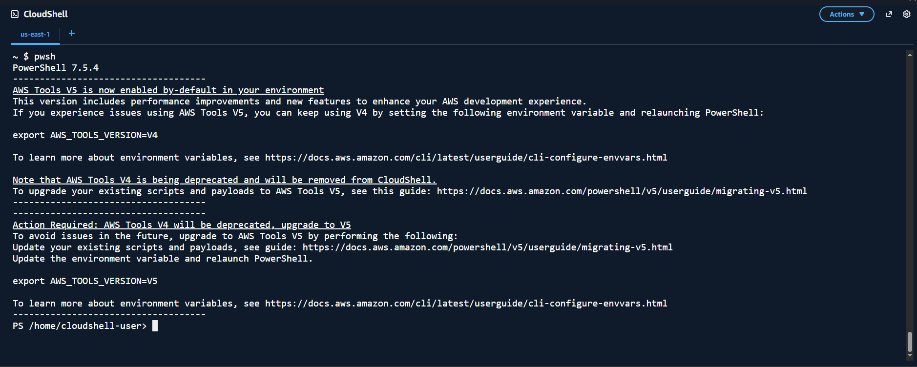Expand the Actions dropdown menu

pos(847,14)
